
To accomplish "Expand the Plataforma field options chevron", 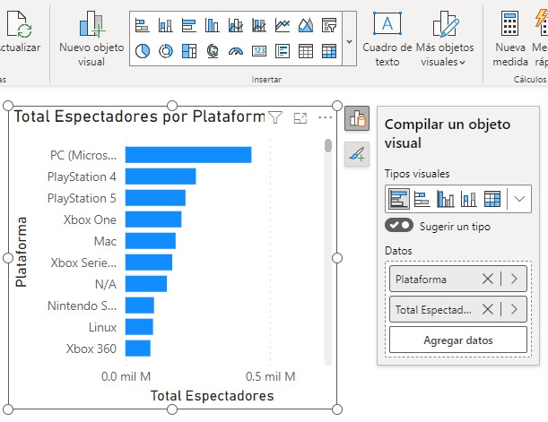I will coord(514,279).
